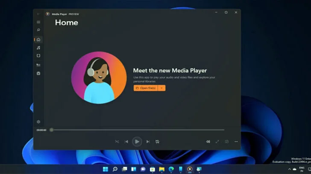Expand the dropdown arrow beside Open file(s)
This screenshot has width=311, height=174.
point(161,88)
